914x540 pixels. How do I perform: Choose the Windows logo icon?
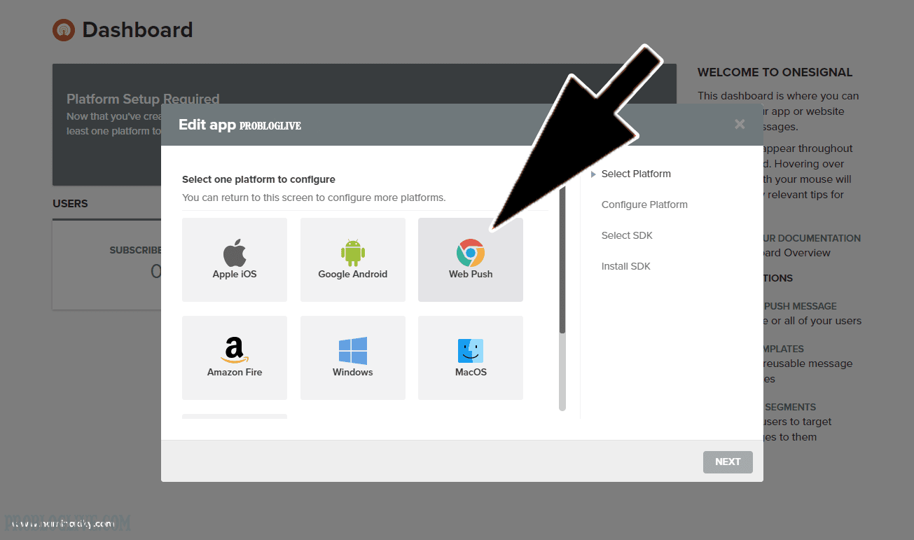(353, 351)
